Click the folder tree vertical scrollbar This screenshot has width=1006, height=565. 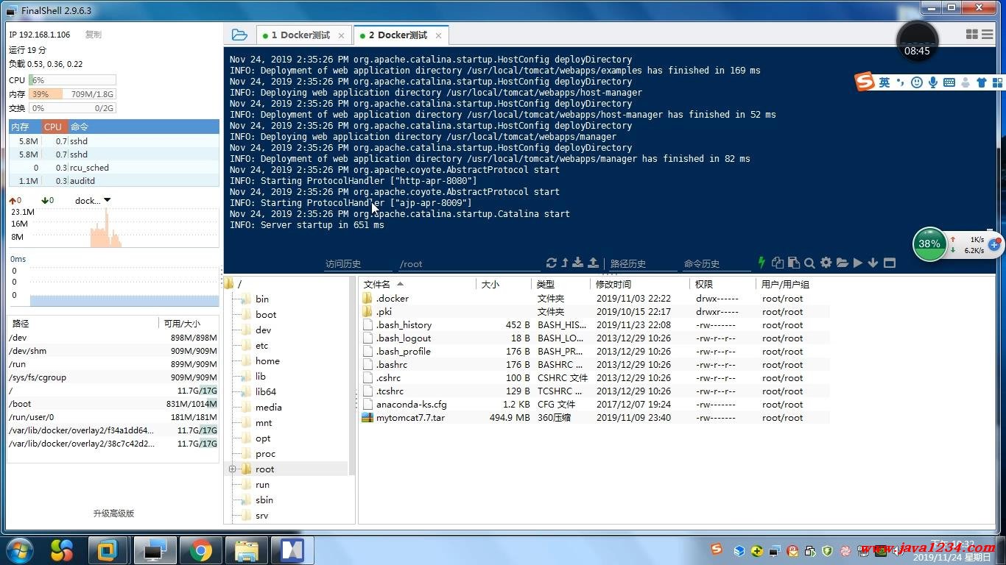(x=352, y=375)
